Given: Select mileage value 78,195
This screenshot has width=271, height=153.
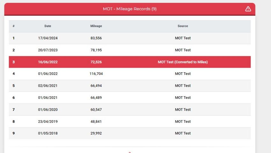Looking at the screenshot, I should [96, 50].
